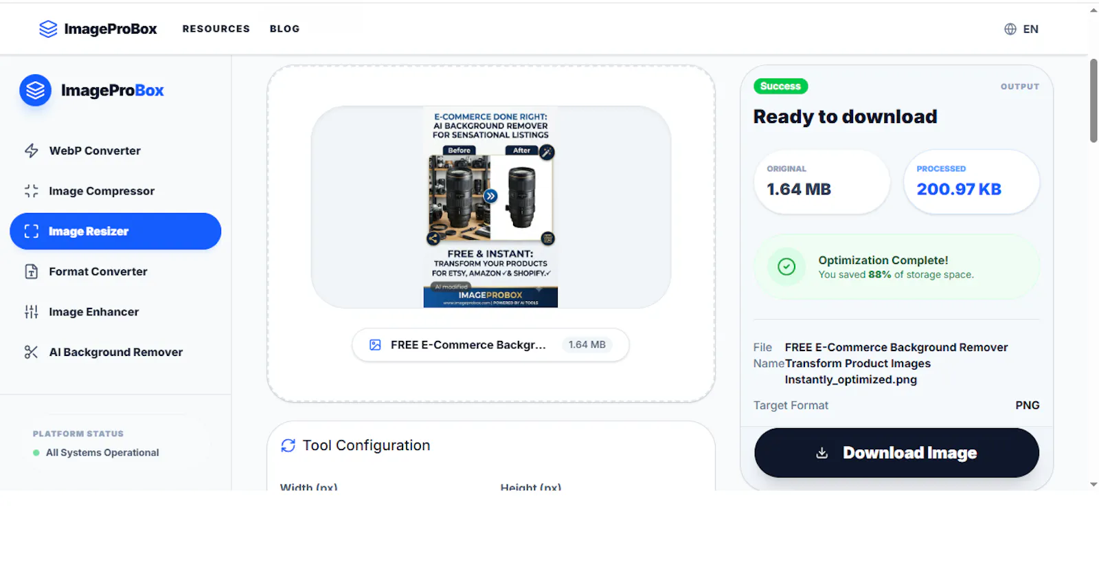Click the Format Converter file icon
Image resolution: width=1099 pixels, height=580 pixels.
[32, 271]
